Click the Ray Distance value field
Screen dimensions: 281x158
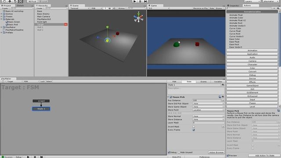pyautogui.click(x=207, y=101)
